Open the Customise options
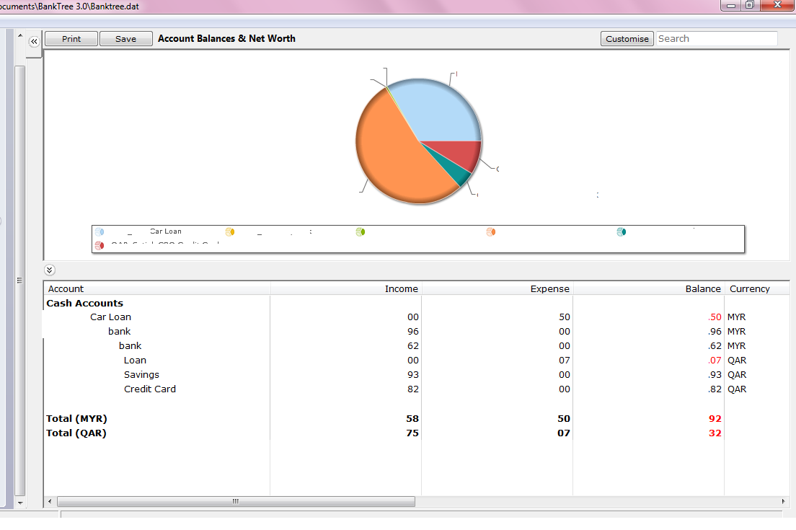Image resolution: width=796 pixels, height=530 pixels. pyautogui.click(x=627, y=39)
